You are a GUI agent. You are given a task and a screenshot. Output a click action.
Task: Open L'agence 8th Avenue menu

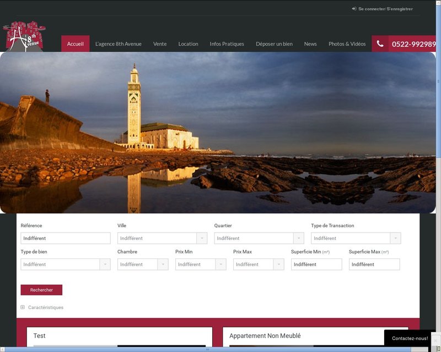coord(119,44)
